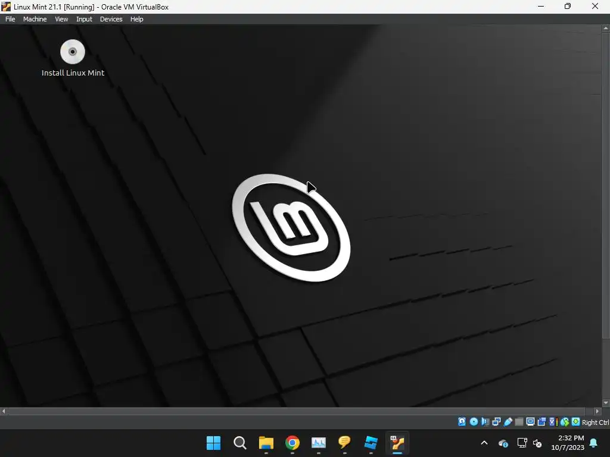Click the VirtualBox title bar app icon
The width and height of the screenshot is (610, 457).
point(6,7)
